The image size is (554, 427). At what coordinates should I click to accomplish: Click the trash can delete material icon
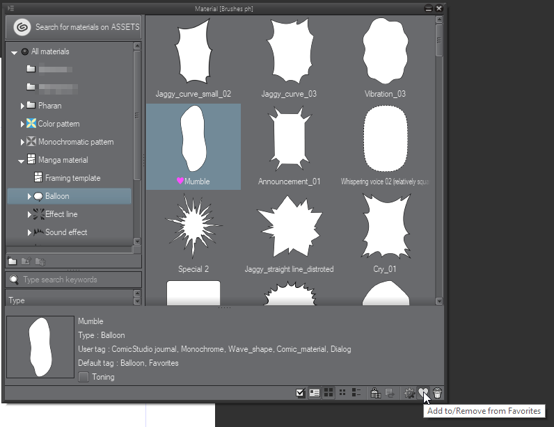(x=437, y=393)
